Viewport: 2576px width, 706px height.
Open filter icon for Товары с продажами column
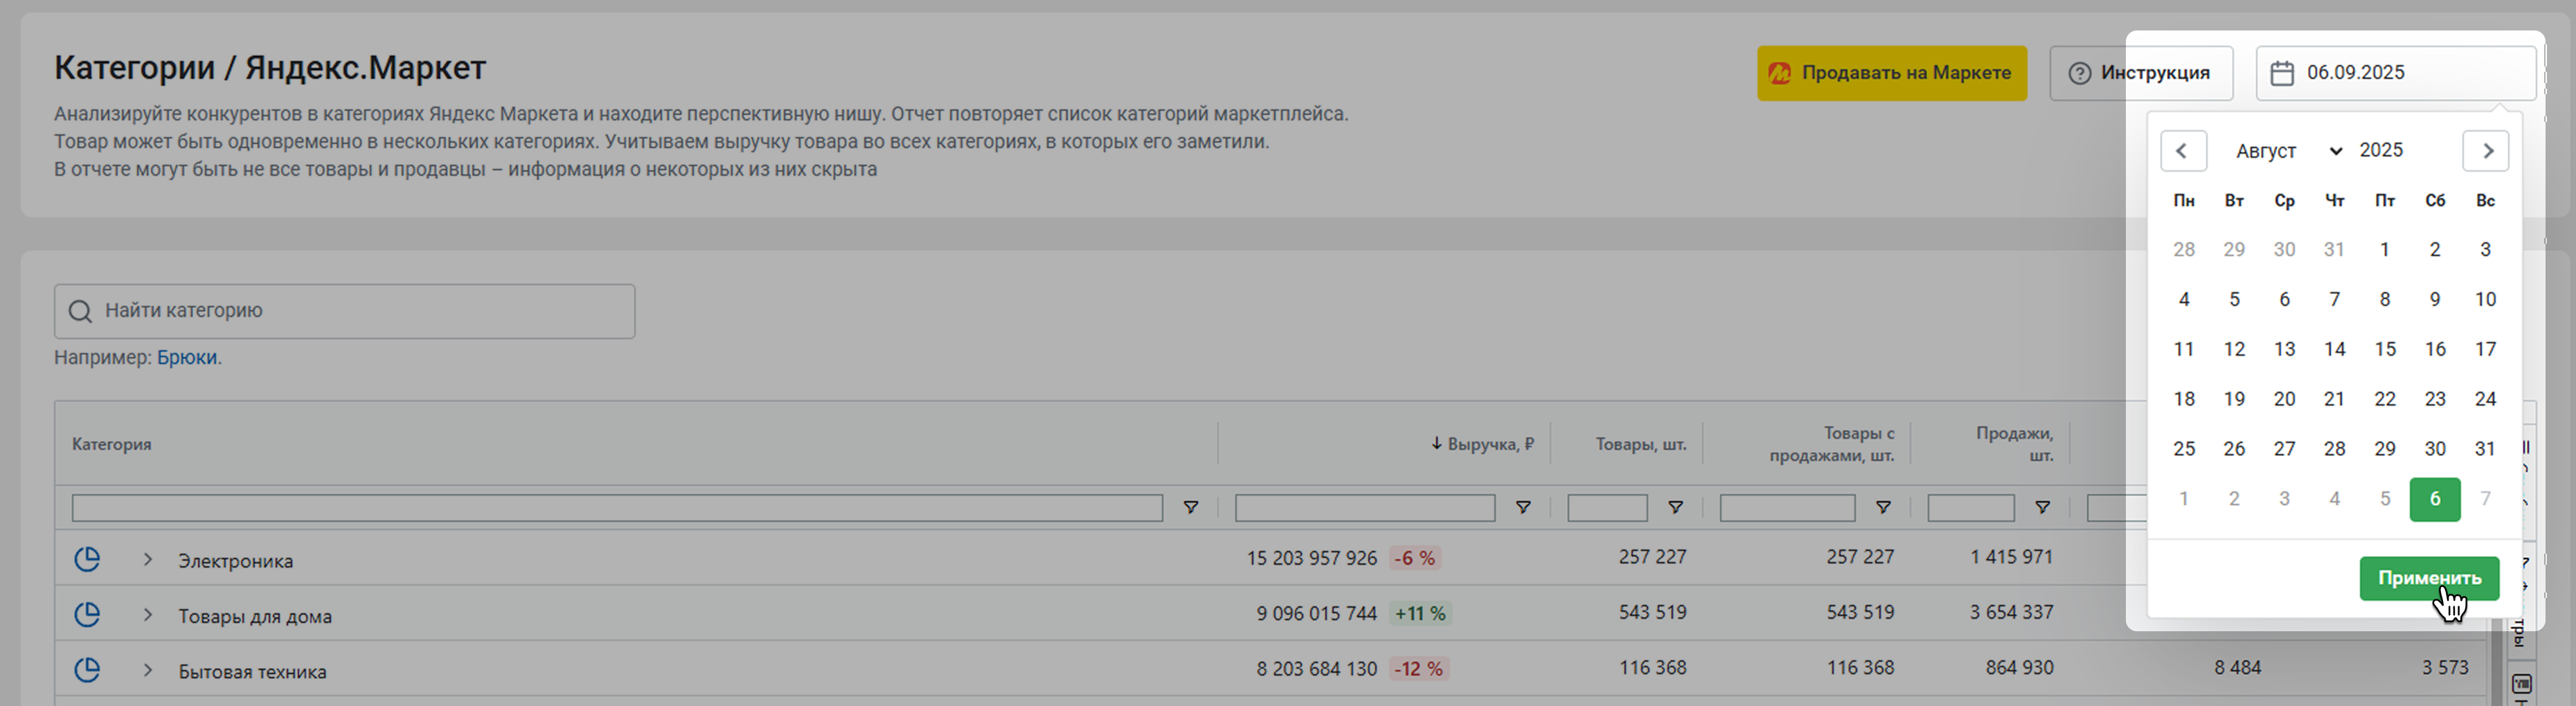[x=1882, y=508]
